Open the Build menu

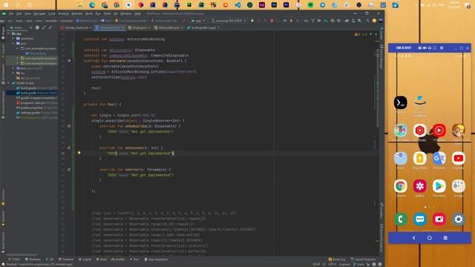[89, 13]
